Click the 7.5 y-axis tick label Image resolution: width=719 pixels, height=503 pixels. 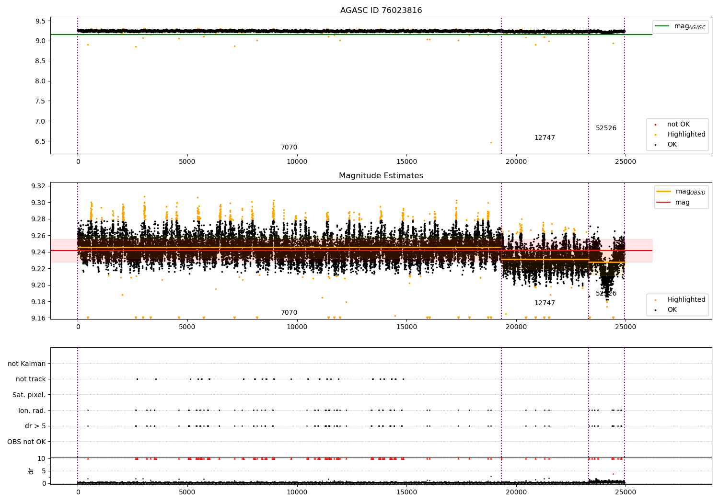40,101
